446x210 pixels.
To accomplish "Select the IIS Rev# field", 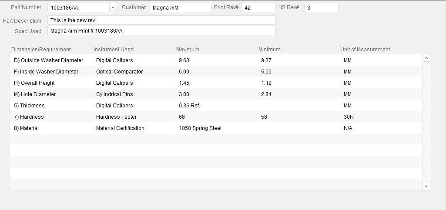I will coord(321,7).
